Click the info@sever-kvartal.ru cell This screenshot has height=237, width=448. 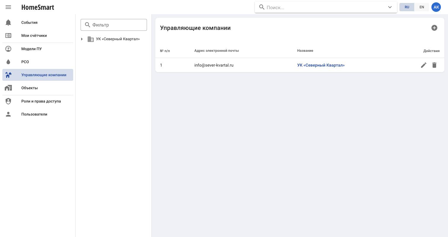tap(214, 65)
